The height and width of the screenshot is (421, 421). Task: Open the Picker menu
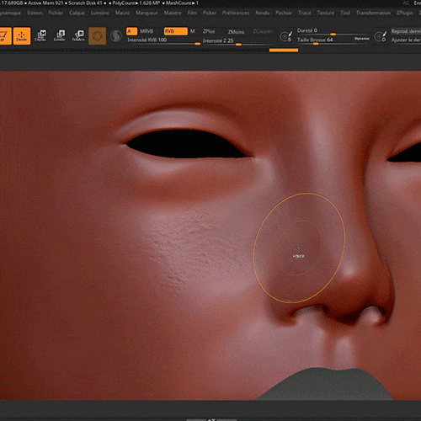pyautogui.click(x=210, y=13)
